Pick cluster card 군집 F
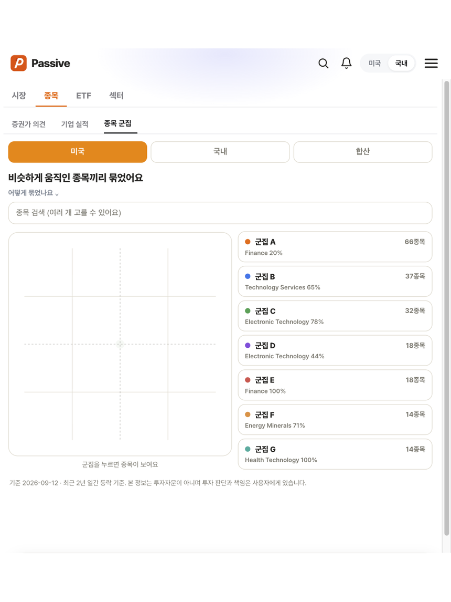Image resolution: width=451 pixels, height=602 pixels. tap(335, 420)
